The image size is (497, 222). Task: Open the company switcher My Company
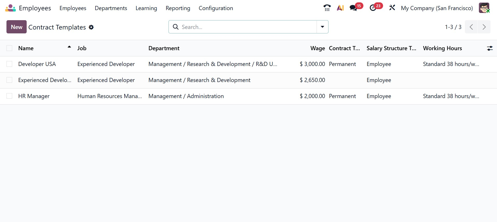(x=437, y=8)
